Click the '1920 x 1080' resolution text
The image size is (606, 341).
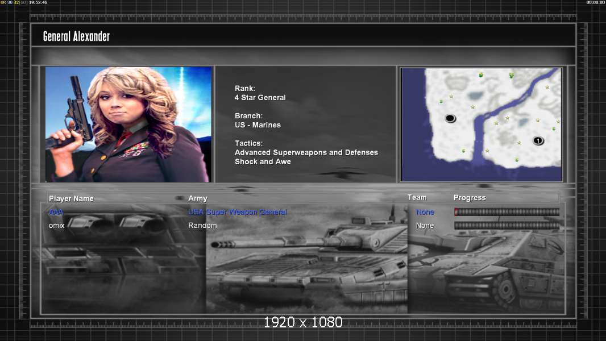[x=303, y=322]
